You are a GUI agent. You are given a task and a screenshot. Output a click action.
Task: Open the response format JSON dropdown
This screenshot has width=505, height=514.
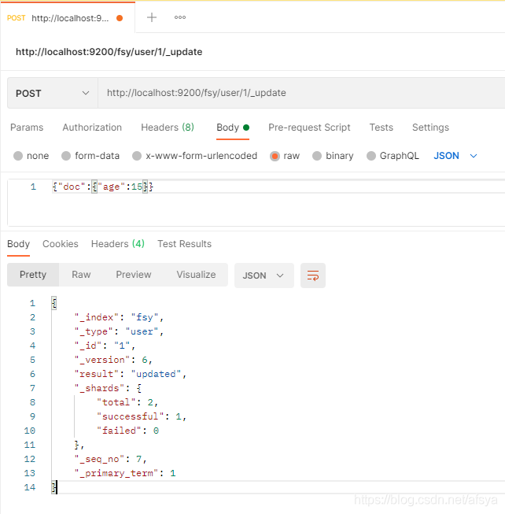[x=264, y=275]
